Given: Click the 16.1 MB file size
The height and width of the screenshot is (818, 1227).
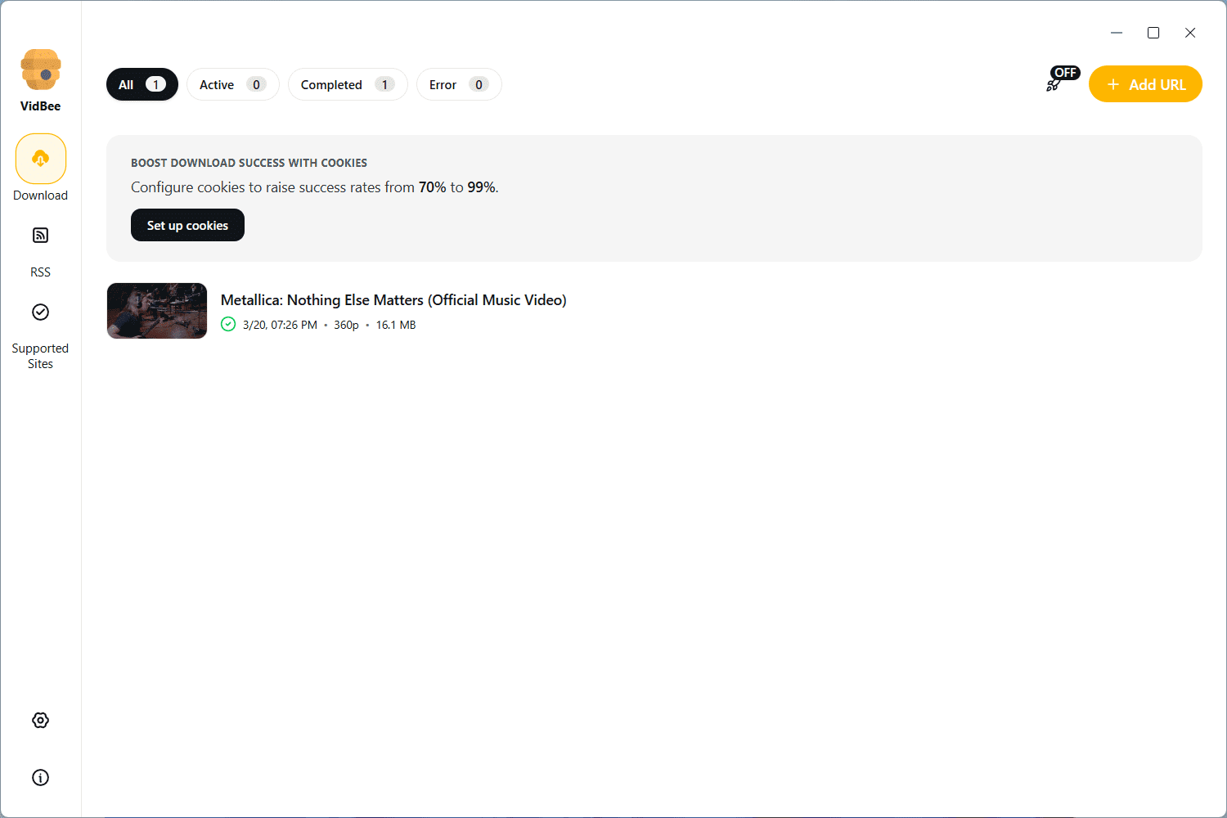Looking at the screenshot, I should [396, 325].
